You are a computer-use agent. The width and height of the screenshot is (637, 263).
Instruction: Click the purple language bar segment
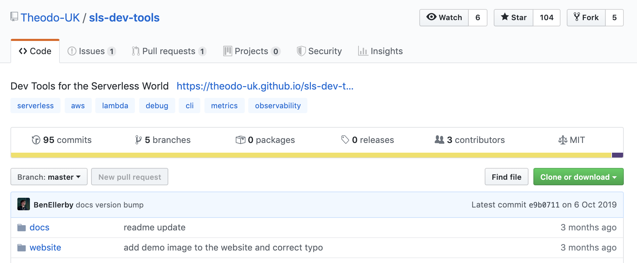coord(618,155)
